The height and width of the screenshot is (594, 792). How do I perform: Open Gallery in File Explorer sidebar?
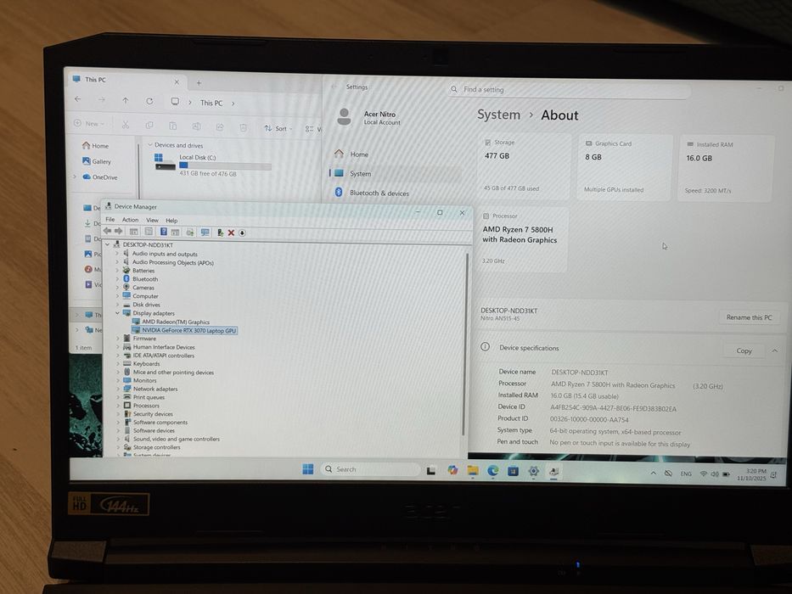click(97, 161)
